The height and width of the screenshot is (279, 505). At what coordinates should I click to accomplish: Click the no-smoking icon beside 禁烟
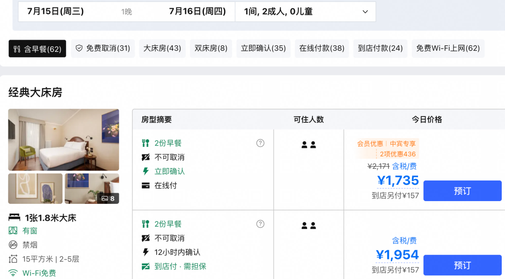[x=13, y=244]
